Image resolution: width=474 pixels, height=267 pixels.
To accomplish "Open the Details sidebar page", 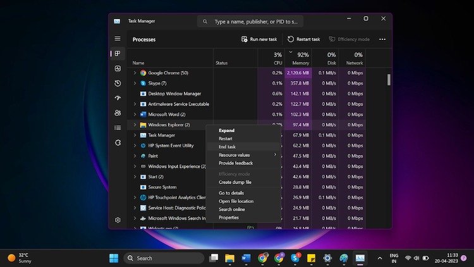I will [x=118, y=128].
